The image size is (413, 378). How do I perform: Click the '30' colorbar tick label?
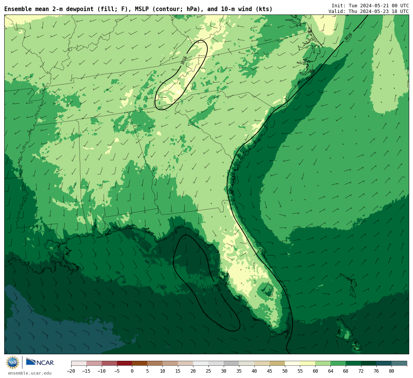tap(224, 371)
